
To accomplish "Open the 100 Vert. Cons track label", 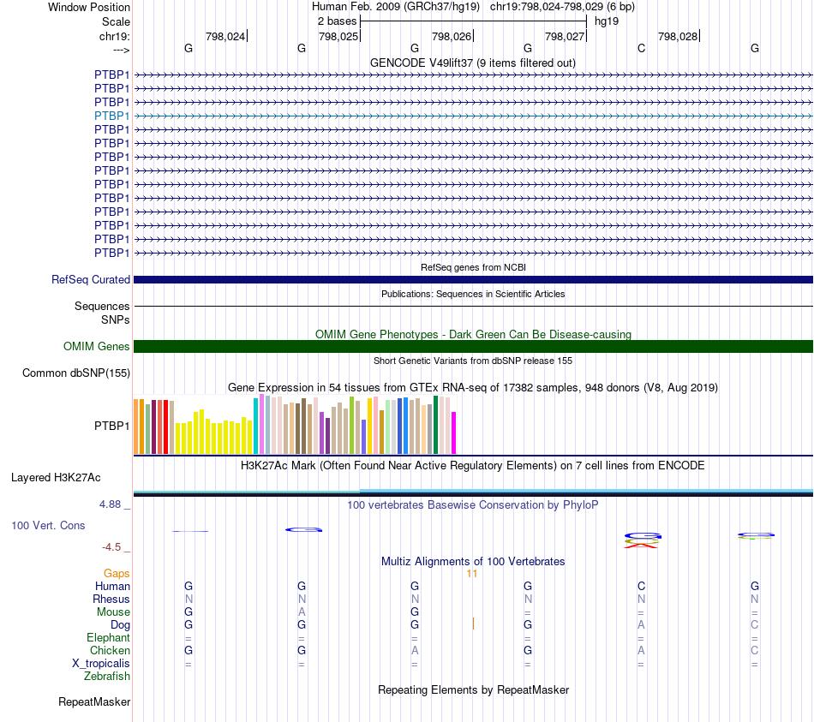I will click(x=48, y=525).
